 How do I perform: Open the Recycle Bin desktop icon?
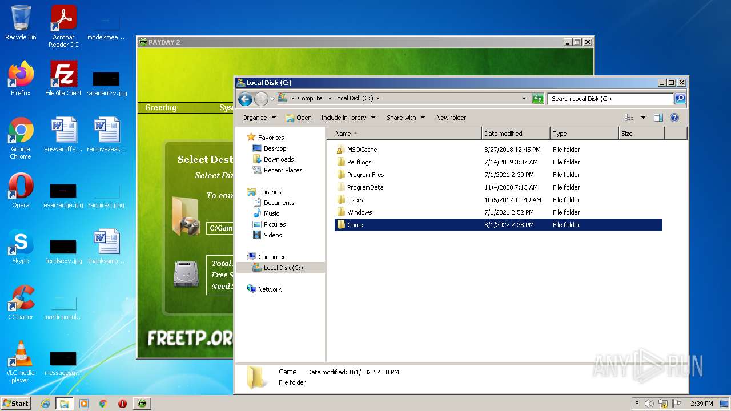click(21, 23)
